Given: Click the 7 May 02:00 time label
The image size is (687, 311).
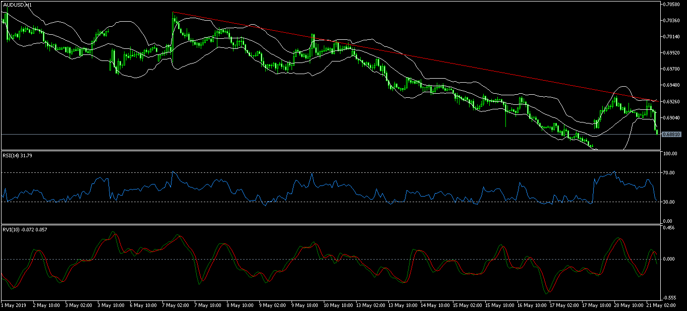Looking at the screenshot, I should click(x=176, y=305).
